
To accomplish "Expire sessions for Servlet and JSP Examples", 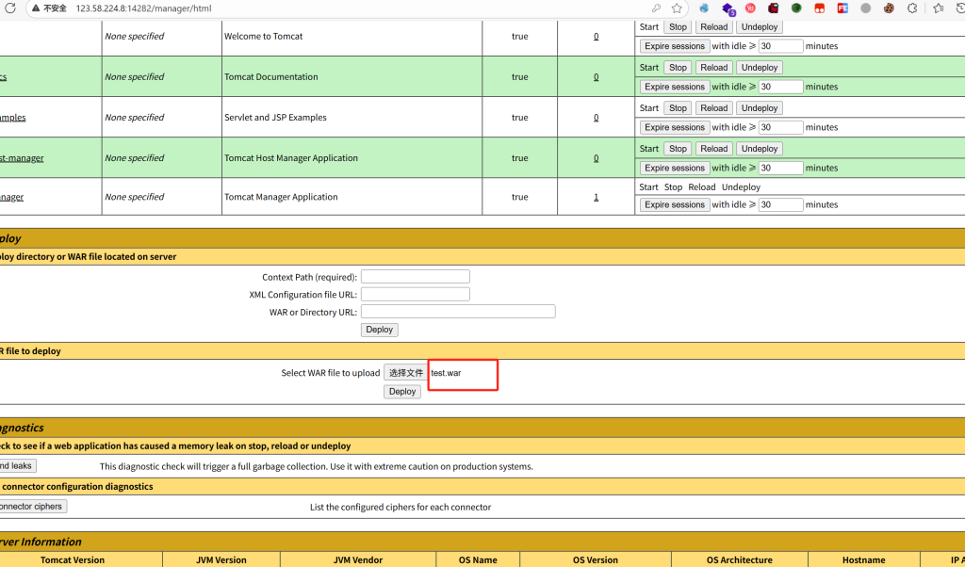I will [x=675, y=127].
